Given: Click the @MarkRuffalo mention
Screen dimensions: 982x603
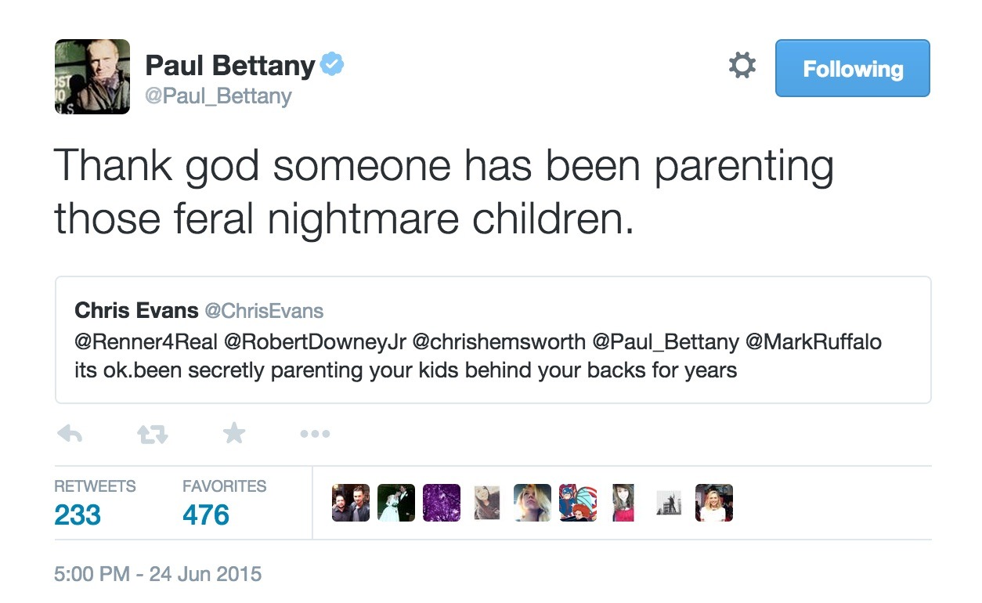Looking at the screenshot, I should point(814,342).
